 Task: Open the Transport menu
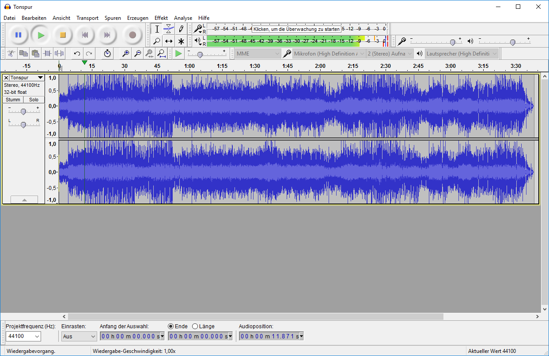tap(87, 18)
